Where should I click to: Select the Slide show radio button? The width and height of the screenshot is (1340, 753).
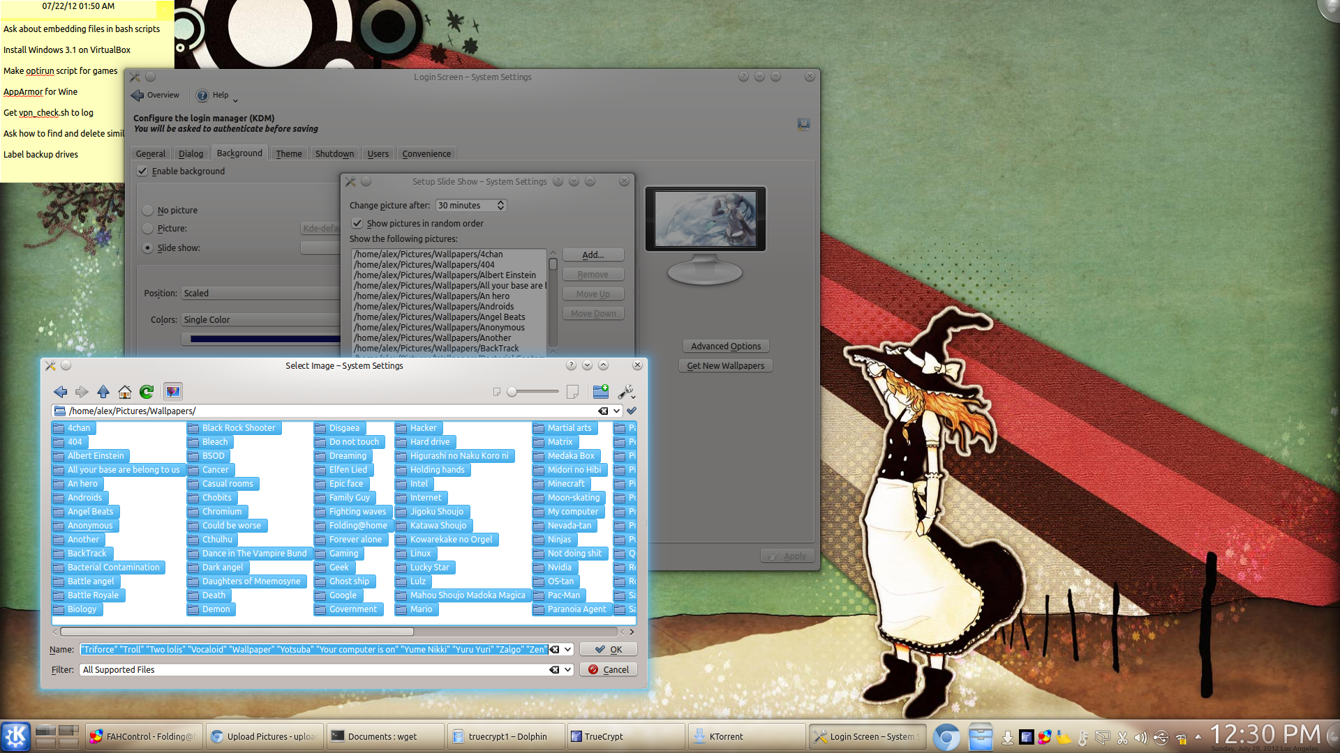[147, 248]
